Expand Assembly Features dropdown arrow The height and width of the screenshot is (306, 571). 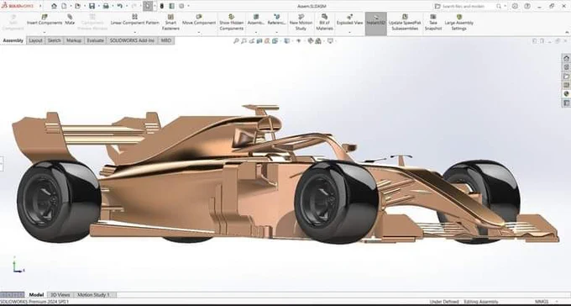tap(256, 33)
